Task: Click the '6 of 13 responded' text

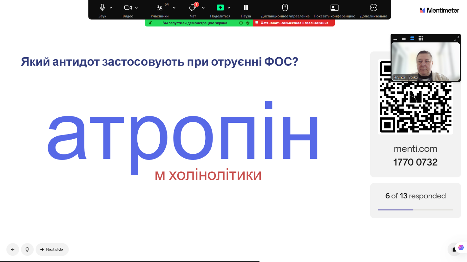Action: (416, 196)
